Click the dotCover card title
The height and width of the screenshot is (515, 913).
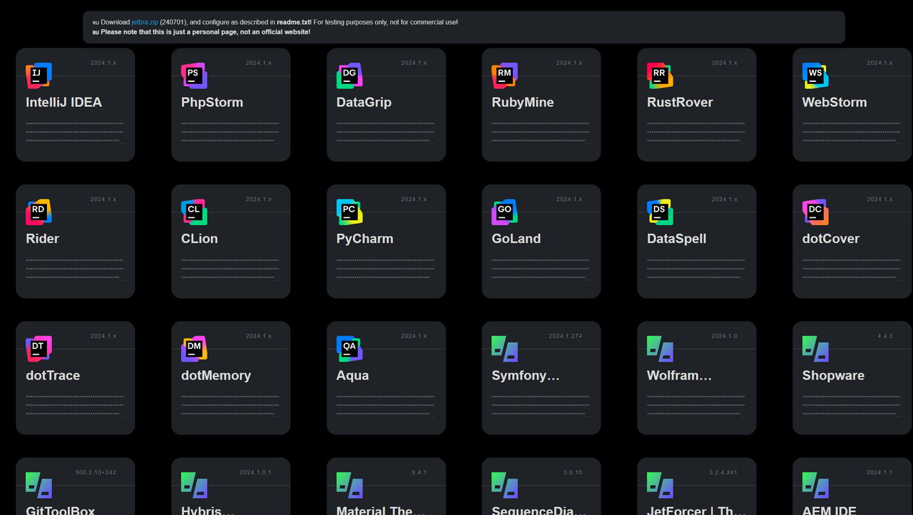(830, 239)
